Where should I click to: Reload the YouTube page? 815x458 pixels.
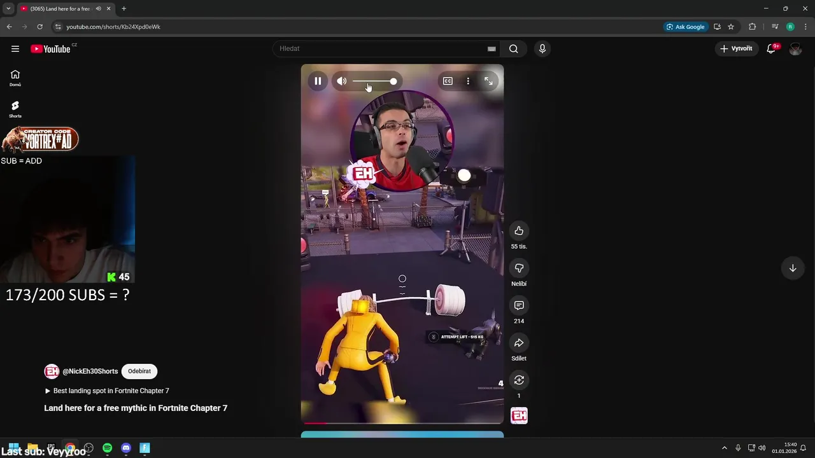click(x=39, y=27)
